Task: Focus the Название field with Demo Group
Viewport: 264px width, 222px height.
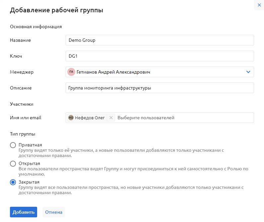Action: (x=160, y=40)
